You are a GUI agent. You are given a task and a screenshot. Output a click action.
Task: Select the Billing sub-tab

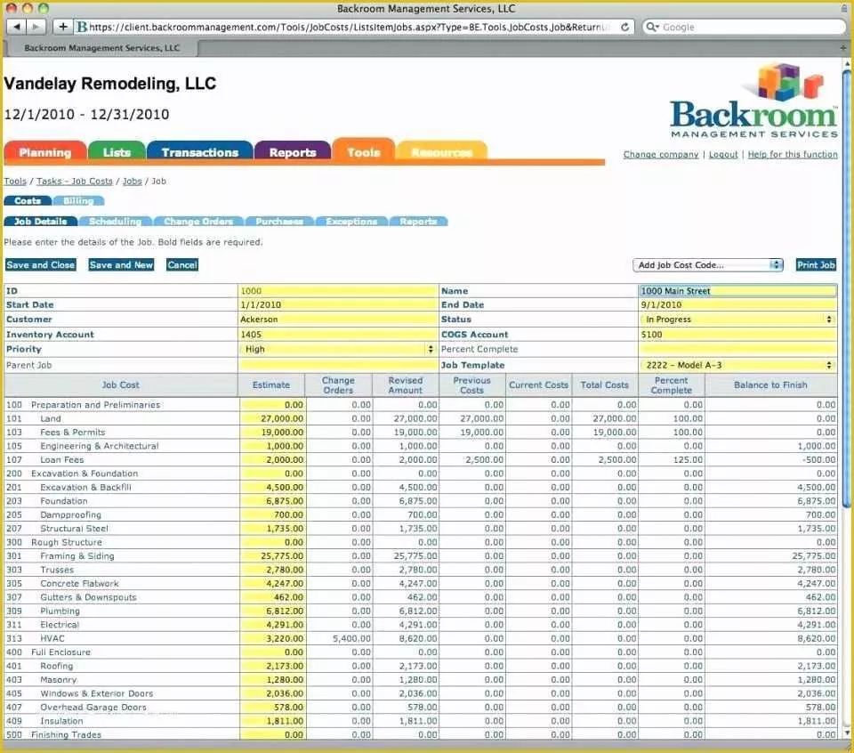(x=78, y=201)
